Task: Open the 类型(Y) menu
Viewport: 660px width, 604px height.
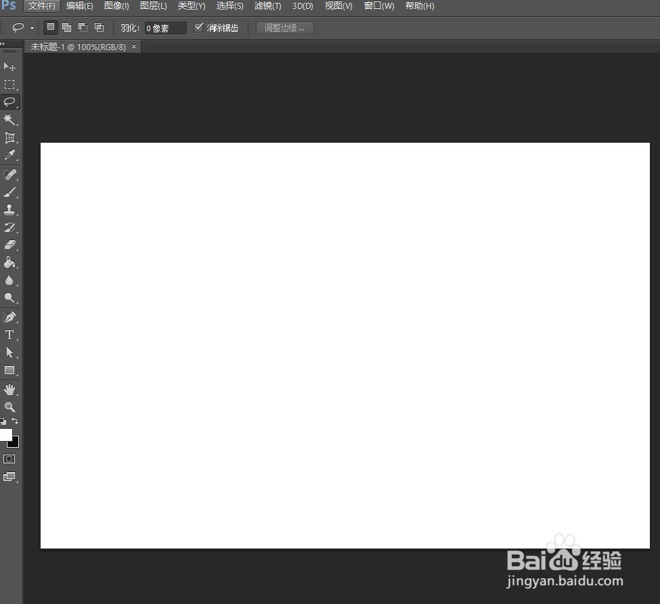Action: tap(192, 6)
